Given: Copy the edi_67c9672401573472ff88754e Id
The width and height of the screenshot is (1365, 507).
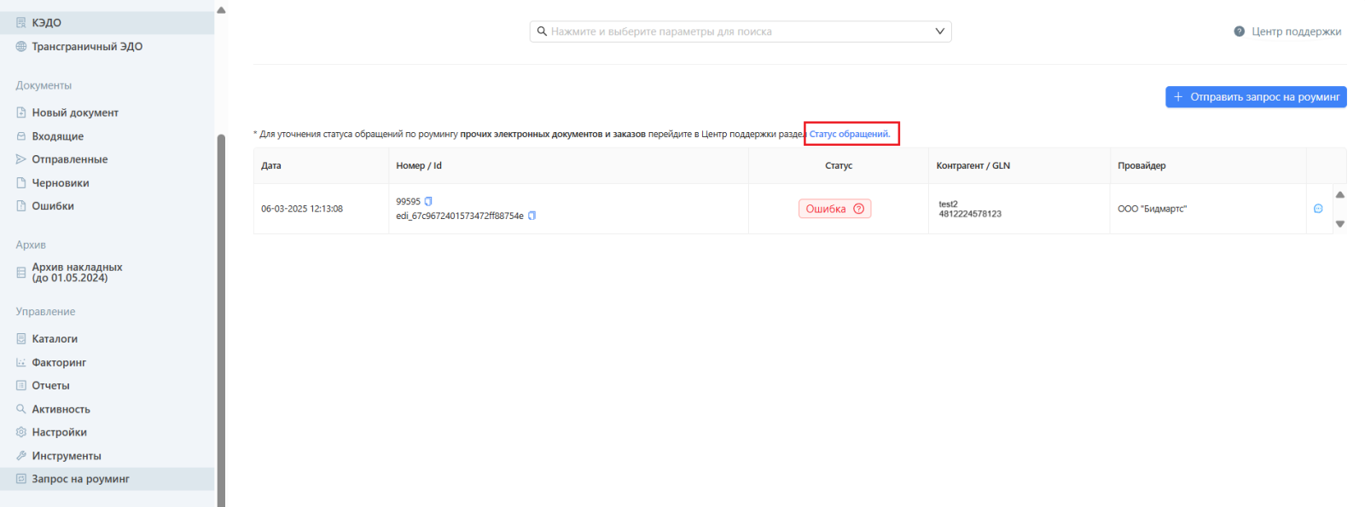Looking at the screenshot, I should coord(531,216).
